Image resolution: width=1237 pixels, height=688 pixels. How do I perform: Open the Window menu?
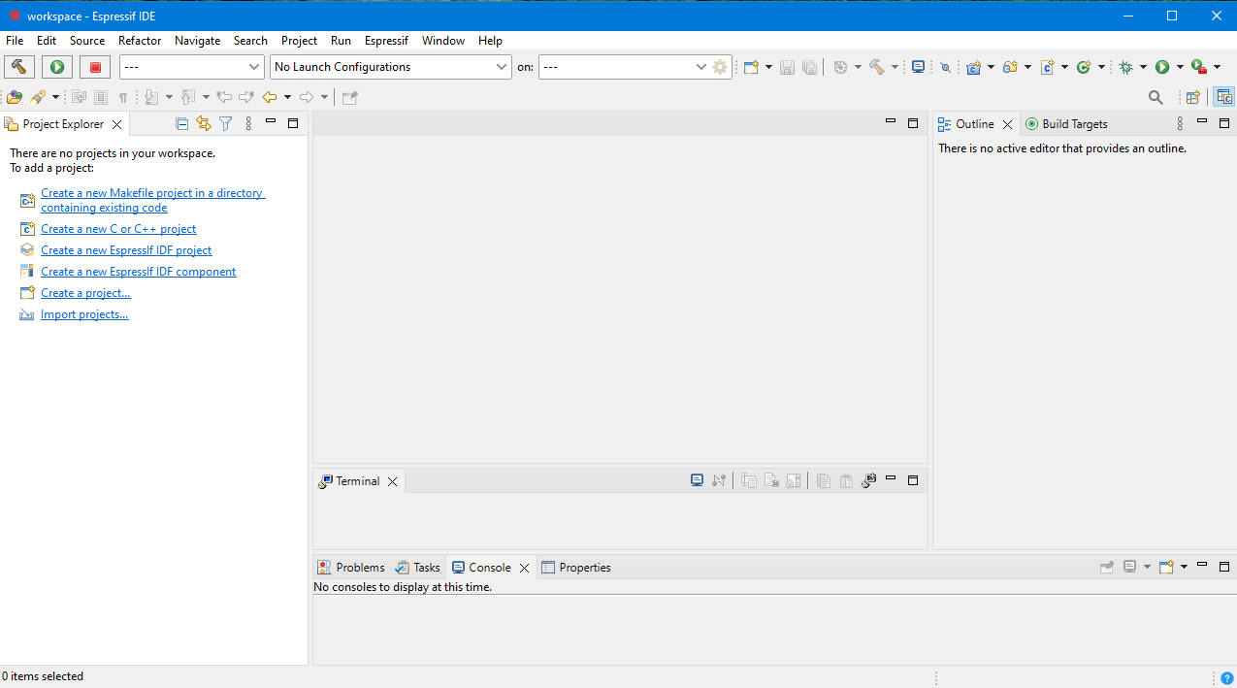(443, 41)
